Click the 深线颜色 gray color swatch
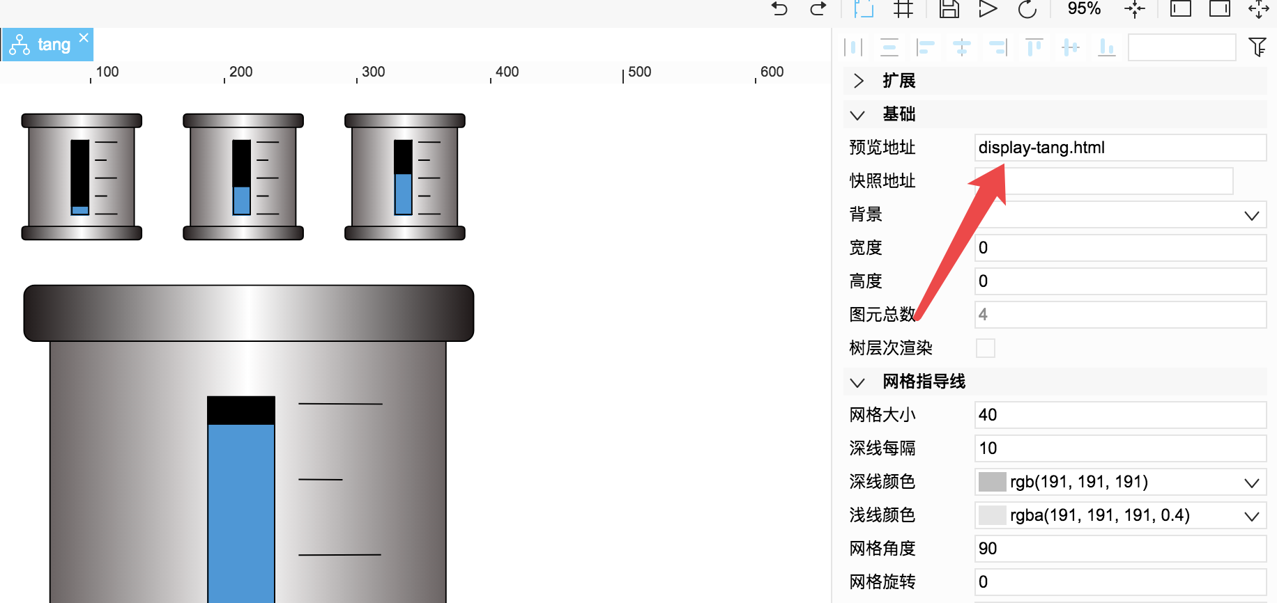The width and height of the screenshot is (1277, 603). click(993, 482)
